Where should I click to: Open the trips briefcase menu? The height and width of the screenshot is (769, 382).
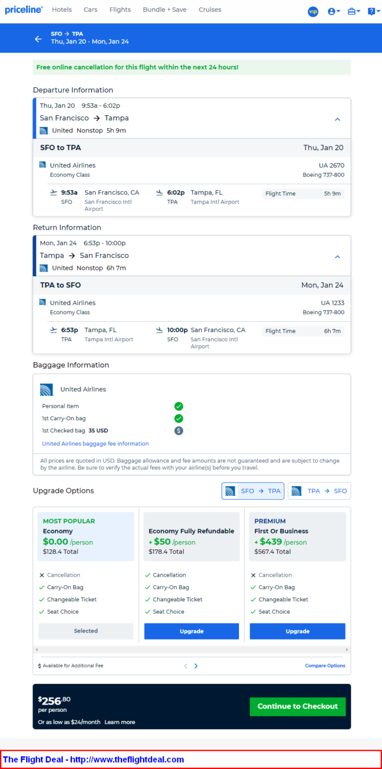coord(353,11)
